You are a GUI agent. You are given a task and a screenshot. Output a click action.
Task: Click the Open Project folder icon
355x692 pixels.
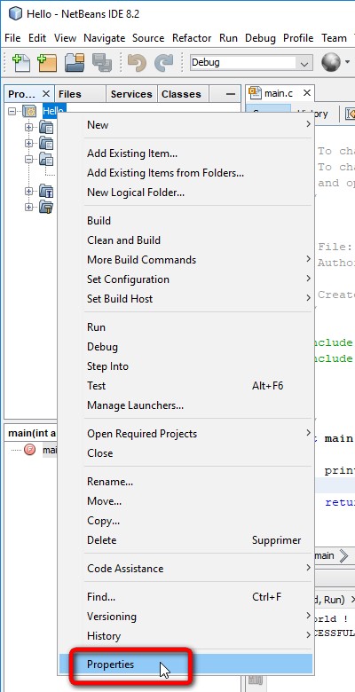75,62
